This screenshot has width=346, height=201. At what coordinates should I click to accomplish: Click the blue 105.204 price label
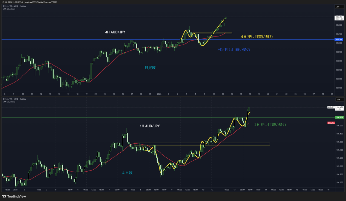(x=338, y=40)
